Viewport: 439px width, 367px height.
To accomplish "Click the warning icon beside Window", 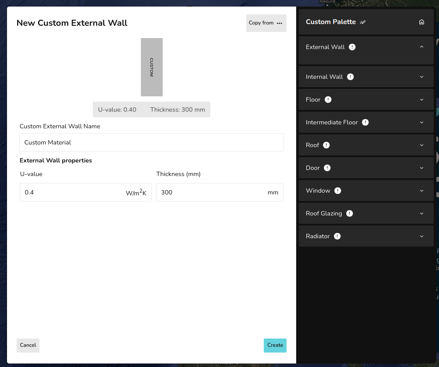I will click(x=337, y=191).
